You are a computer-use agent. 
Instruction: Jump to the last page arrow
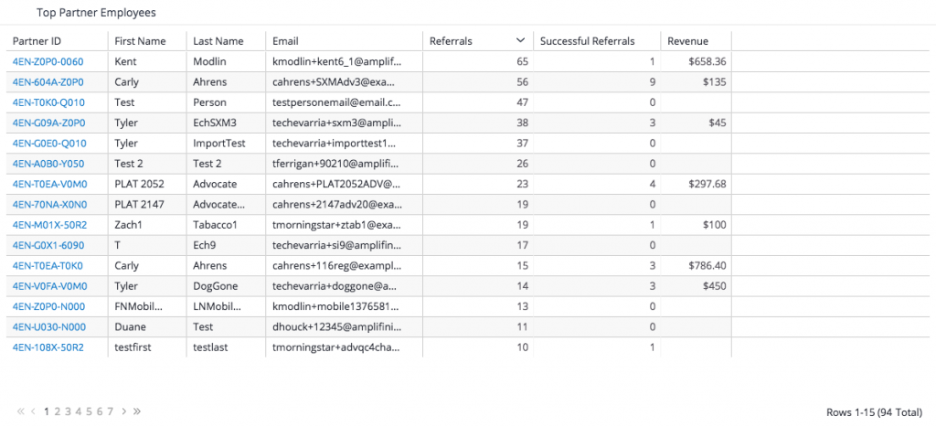(x=137, y=411)
